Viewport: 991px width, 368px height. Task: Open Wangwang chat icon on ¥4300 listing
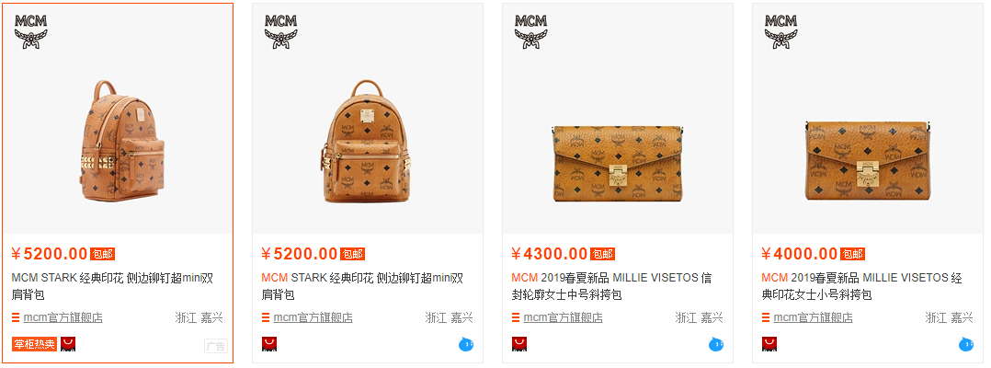click(x=716, y=345)
